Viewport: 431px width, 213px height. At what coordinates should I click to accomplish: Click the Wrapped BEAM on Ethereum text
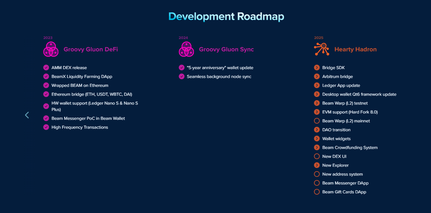[x=80, y=85]
